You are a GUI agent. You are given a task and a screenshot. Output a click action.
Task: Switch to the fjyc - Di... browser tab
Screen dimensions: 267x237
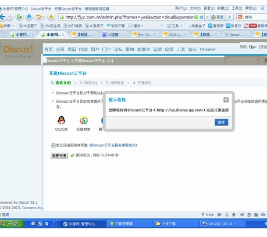coord(145,35)
